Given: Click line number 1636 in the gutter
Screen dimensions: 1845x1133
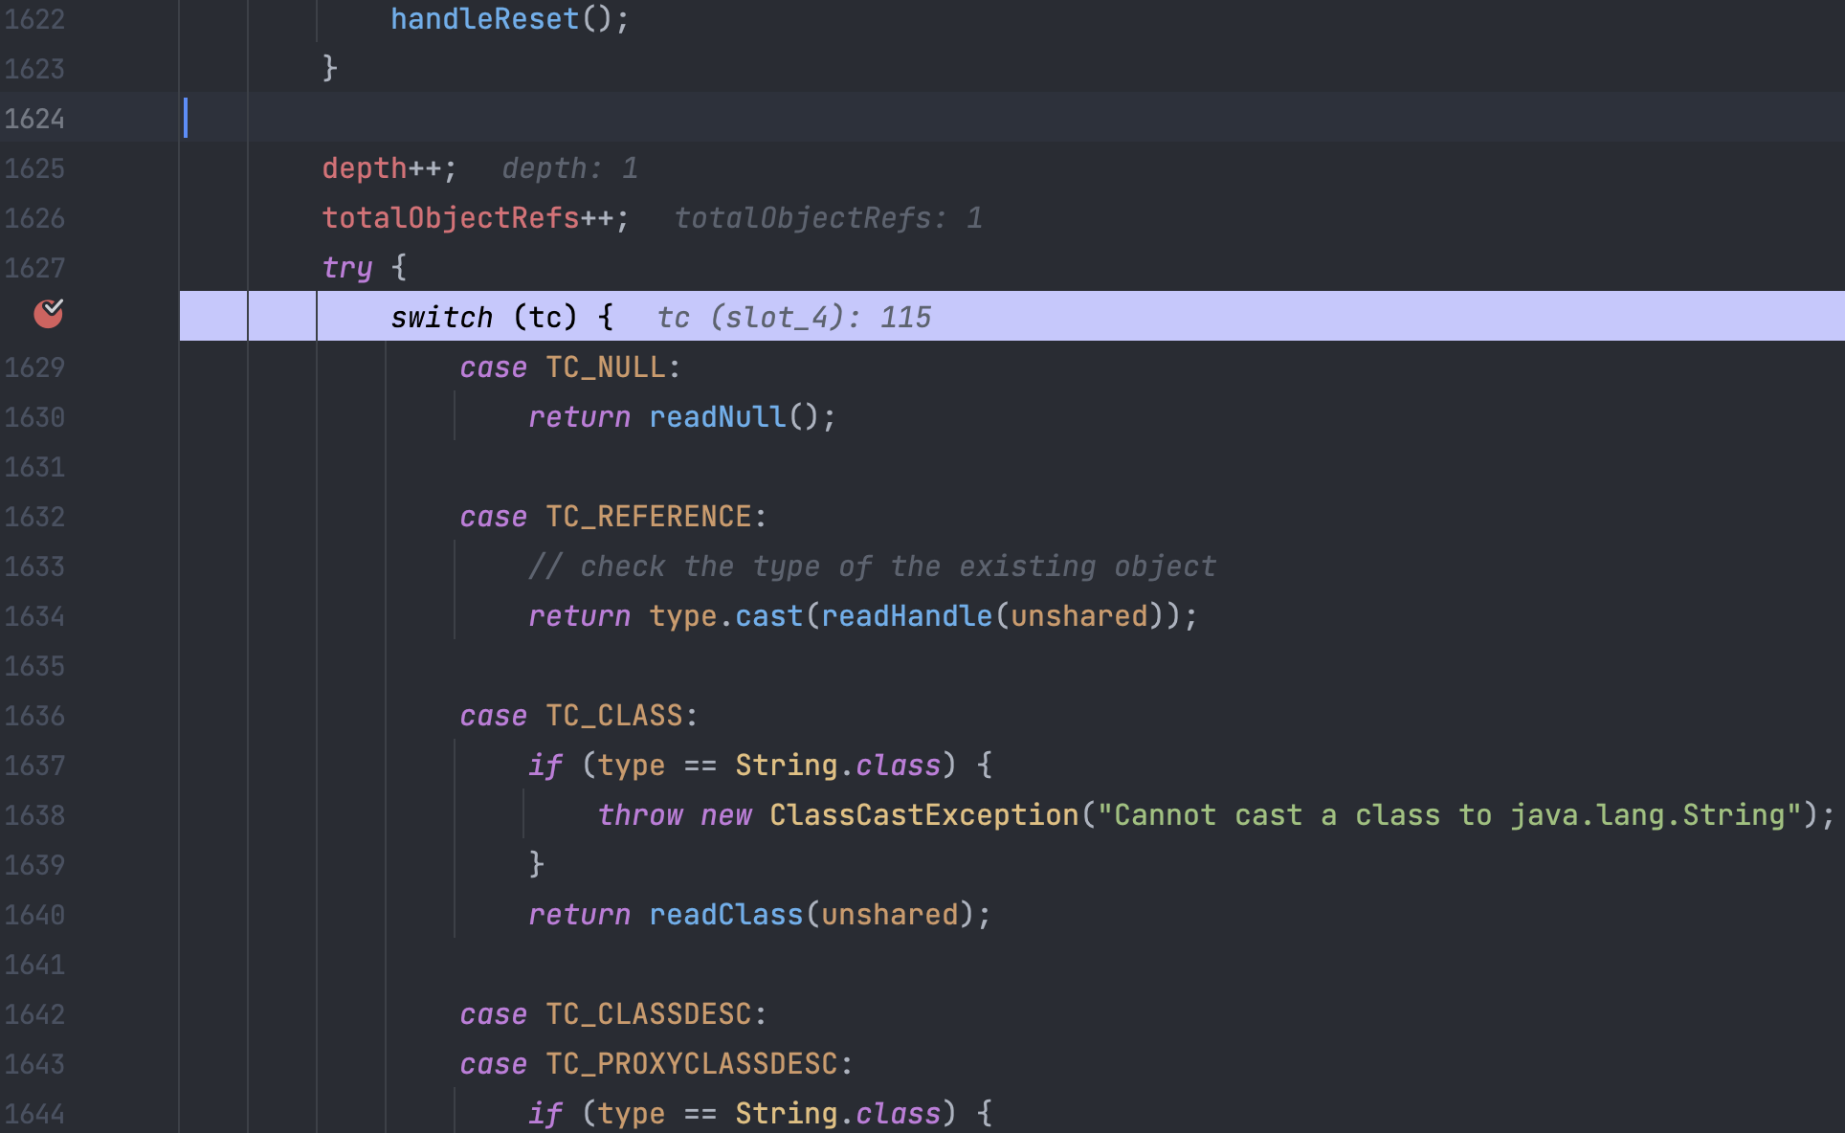Looking at the screenshot, I should coord(34,716).
